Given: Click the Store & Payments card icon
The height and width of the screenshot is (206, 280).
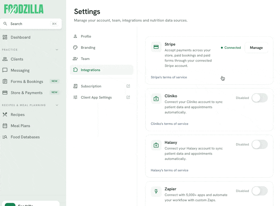Looking at the screenshot, I should (5, 93).
